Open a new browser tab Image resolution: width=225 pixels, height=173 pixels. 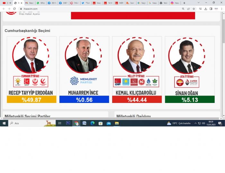pos(184,3)
